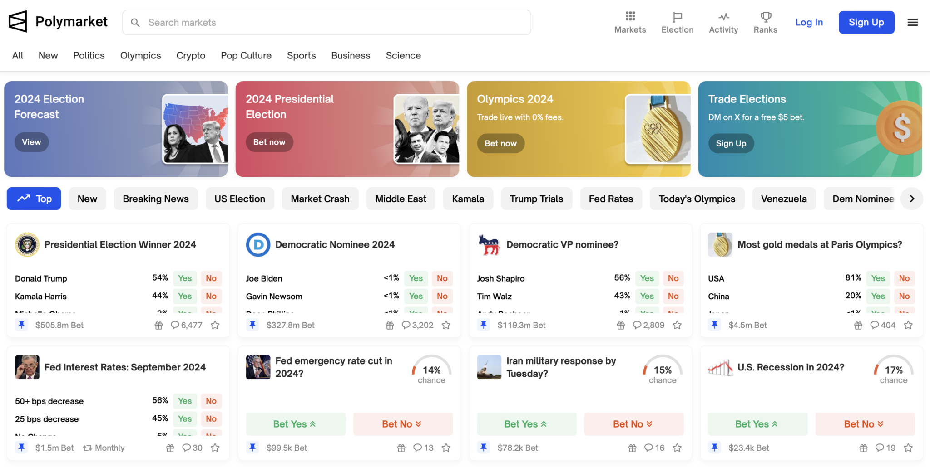Select the Top filter chip
Viewport: 930px width, 467px height.
click(x=34, y=199)
